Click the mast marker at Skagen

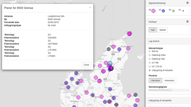point(130,33)
